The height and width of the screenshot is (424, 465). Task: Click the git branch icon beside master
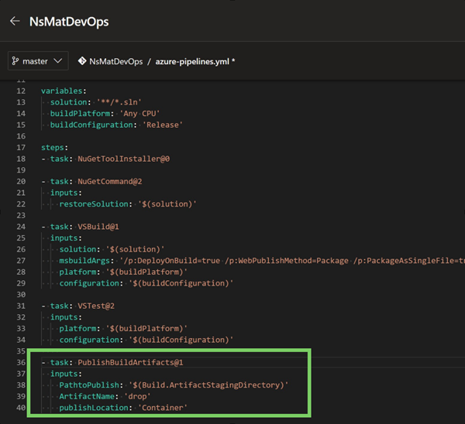15,61
